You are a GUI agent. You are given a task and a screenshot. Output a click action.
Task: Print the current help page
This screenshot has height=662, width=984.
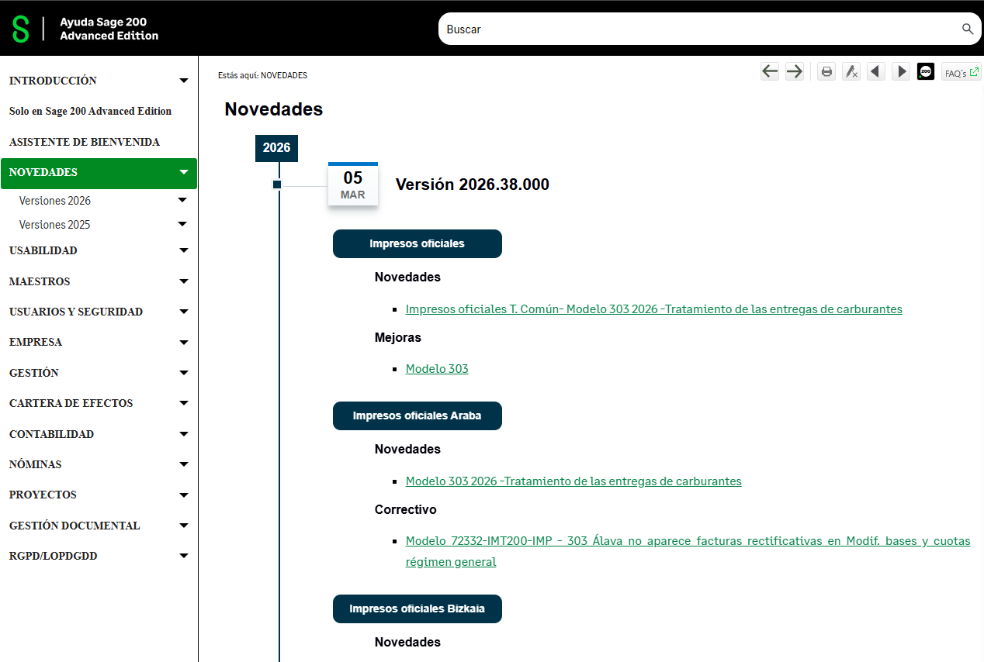(826, 72)
